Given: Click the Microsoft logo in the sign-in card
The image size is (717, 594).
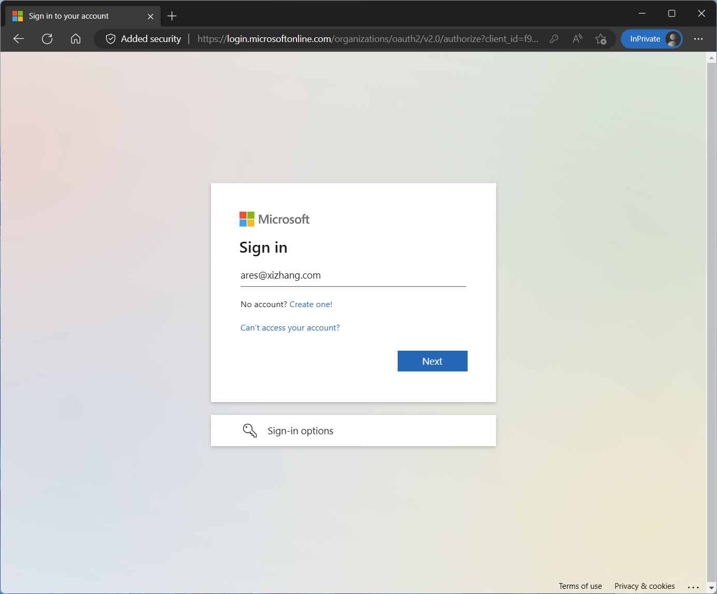Looking at the screenshot, I should 274,219.
